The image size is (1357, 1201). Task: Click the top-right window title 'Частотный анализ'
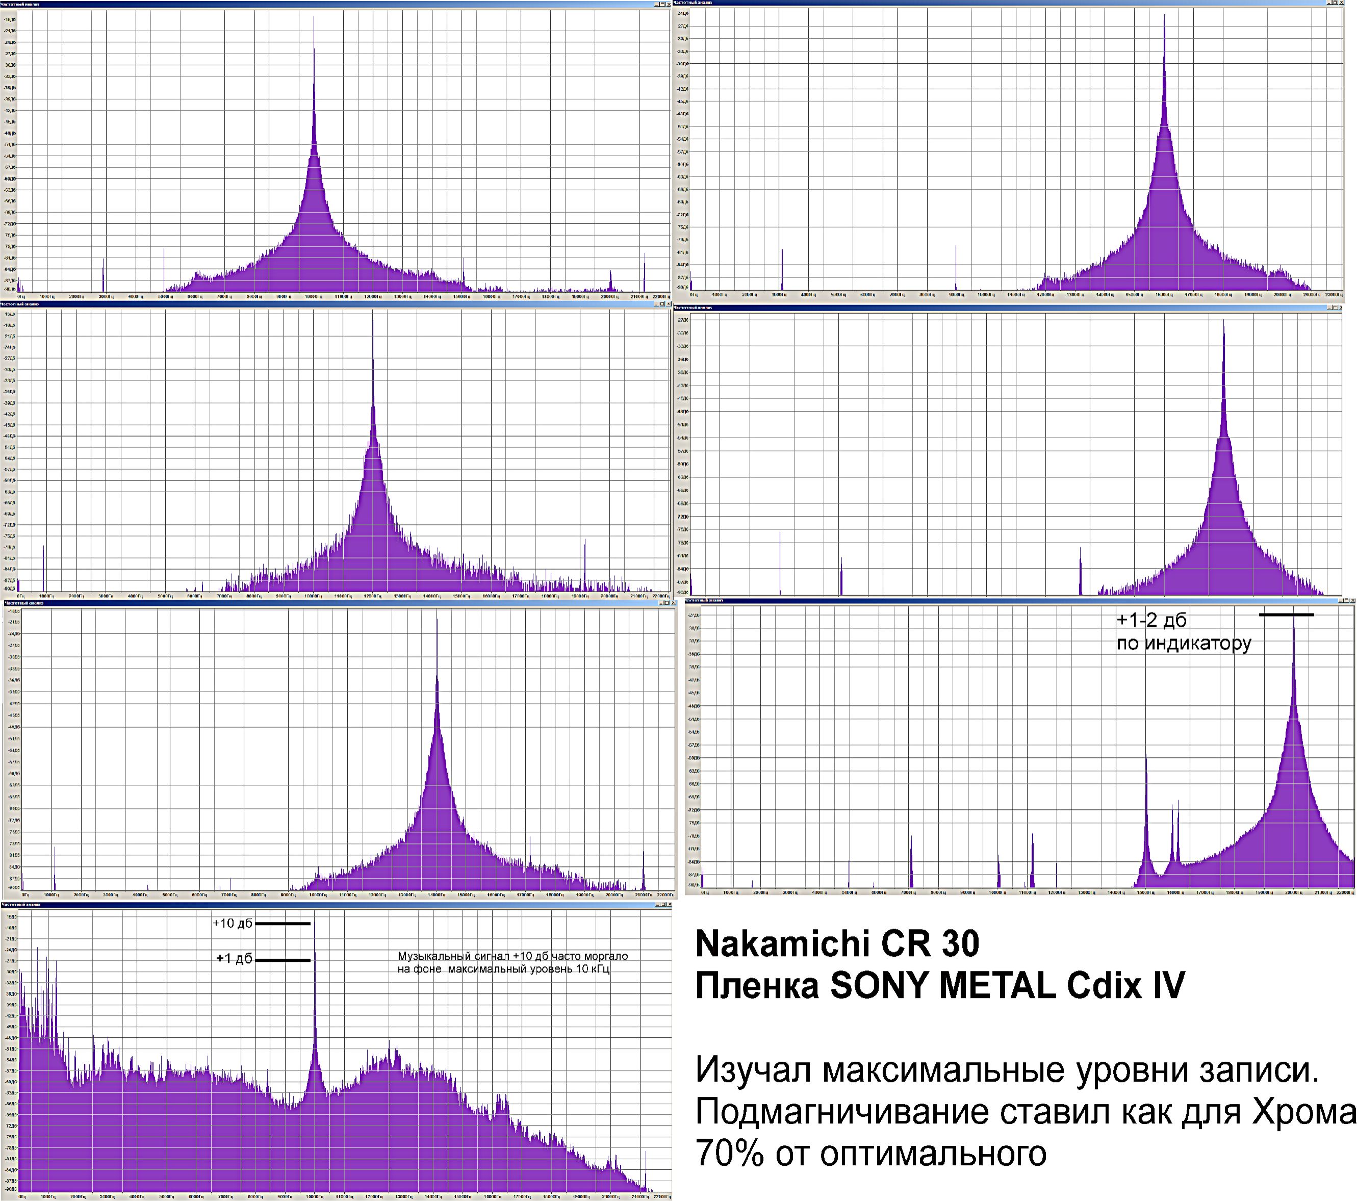point(693,3)
